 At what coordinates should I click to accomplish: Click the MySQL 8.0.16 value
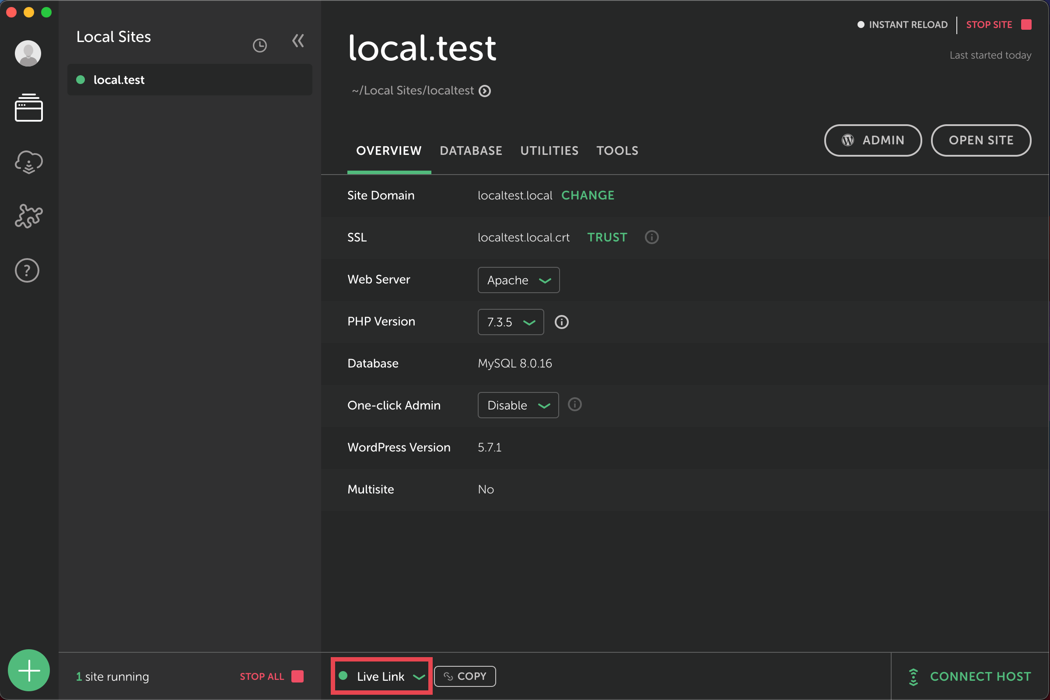click(515, 364)
